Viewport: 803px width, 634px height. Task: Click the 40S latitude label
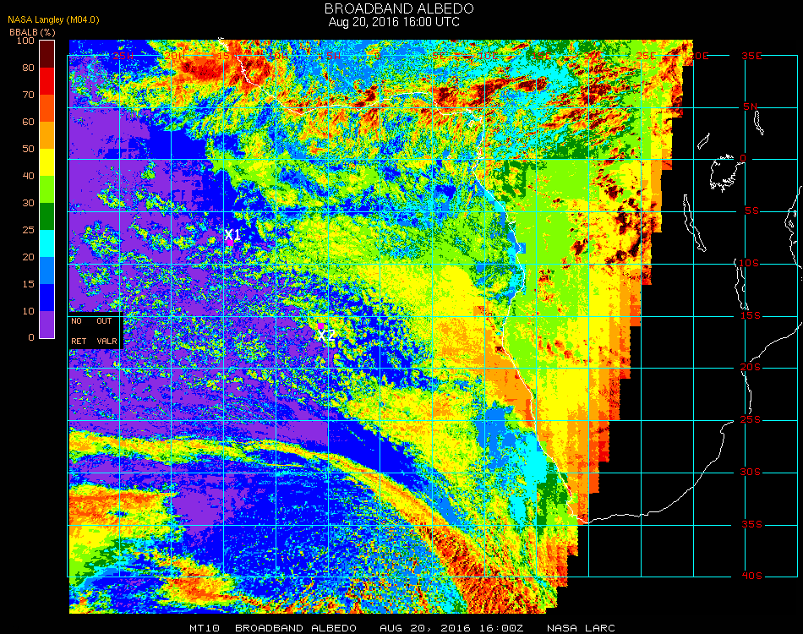(x=751, y=577)
